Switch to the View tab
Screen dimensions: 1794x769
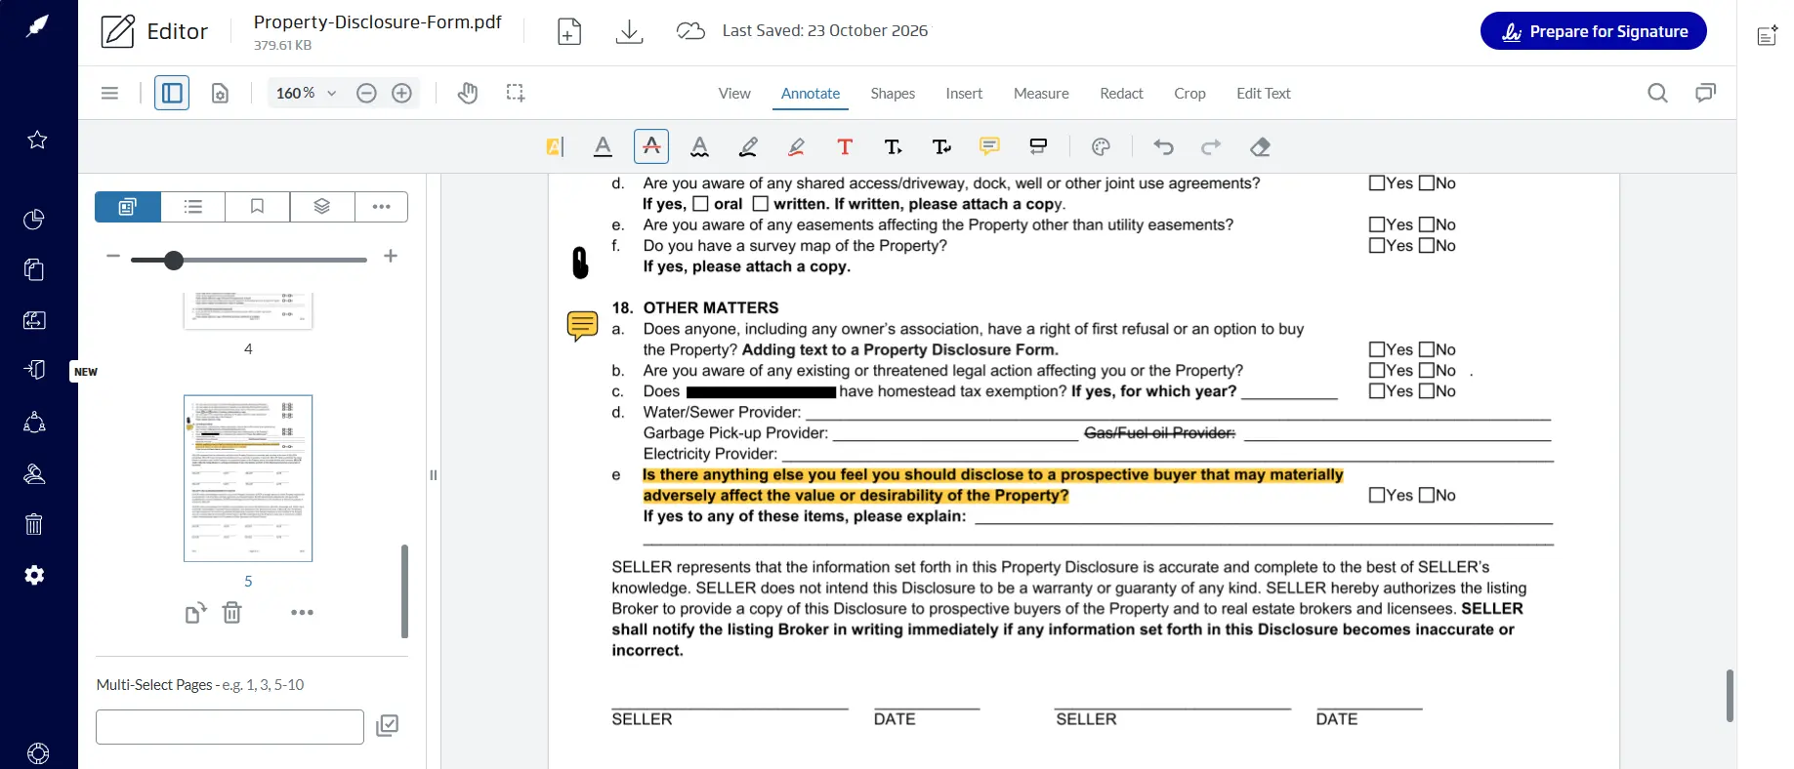[734, 94]
